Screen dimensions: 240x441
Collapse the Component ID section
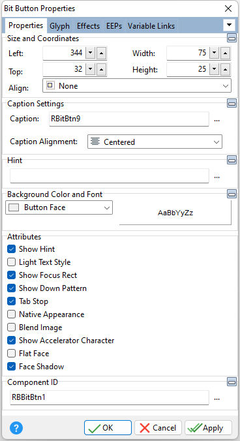232,382
